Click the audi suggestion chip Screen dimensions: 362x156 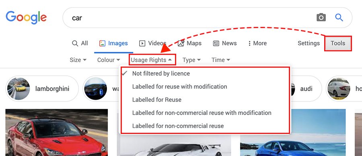(306, 89)
